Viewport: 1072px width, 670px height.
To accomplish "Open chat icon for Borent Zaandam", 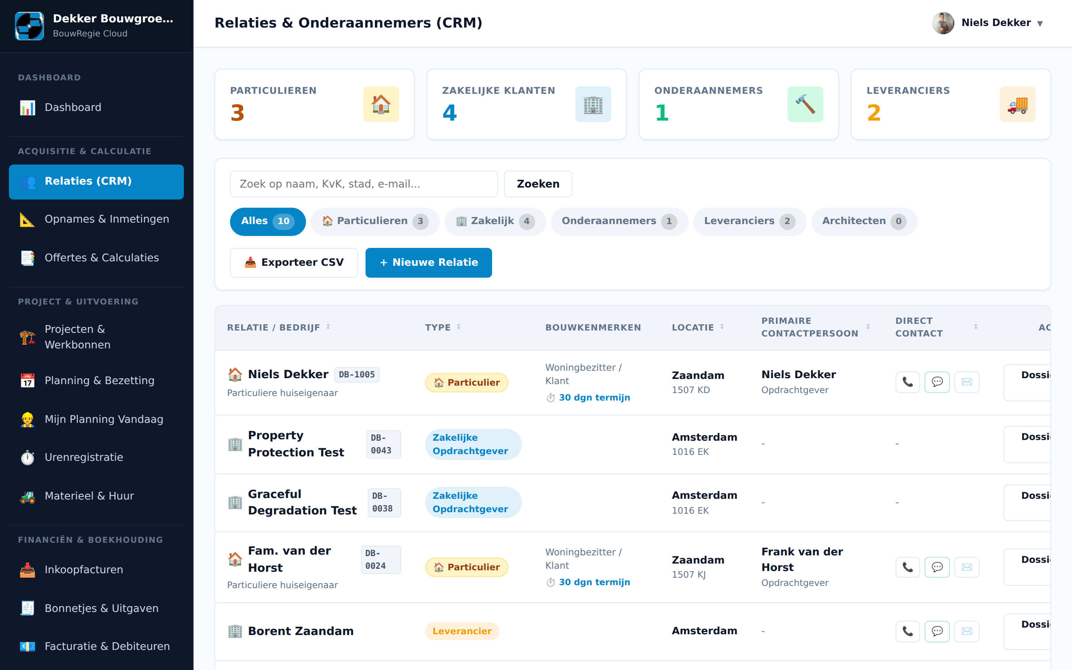I will (x=937, y=631).
